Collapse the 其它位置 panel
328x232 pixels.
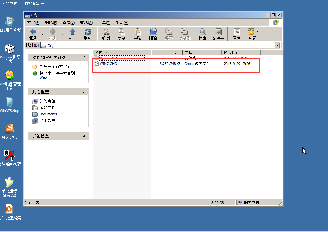click(84, 92)
